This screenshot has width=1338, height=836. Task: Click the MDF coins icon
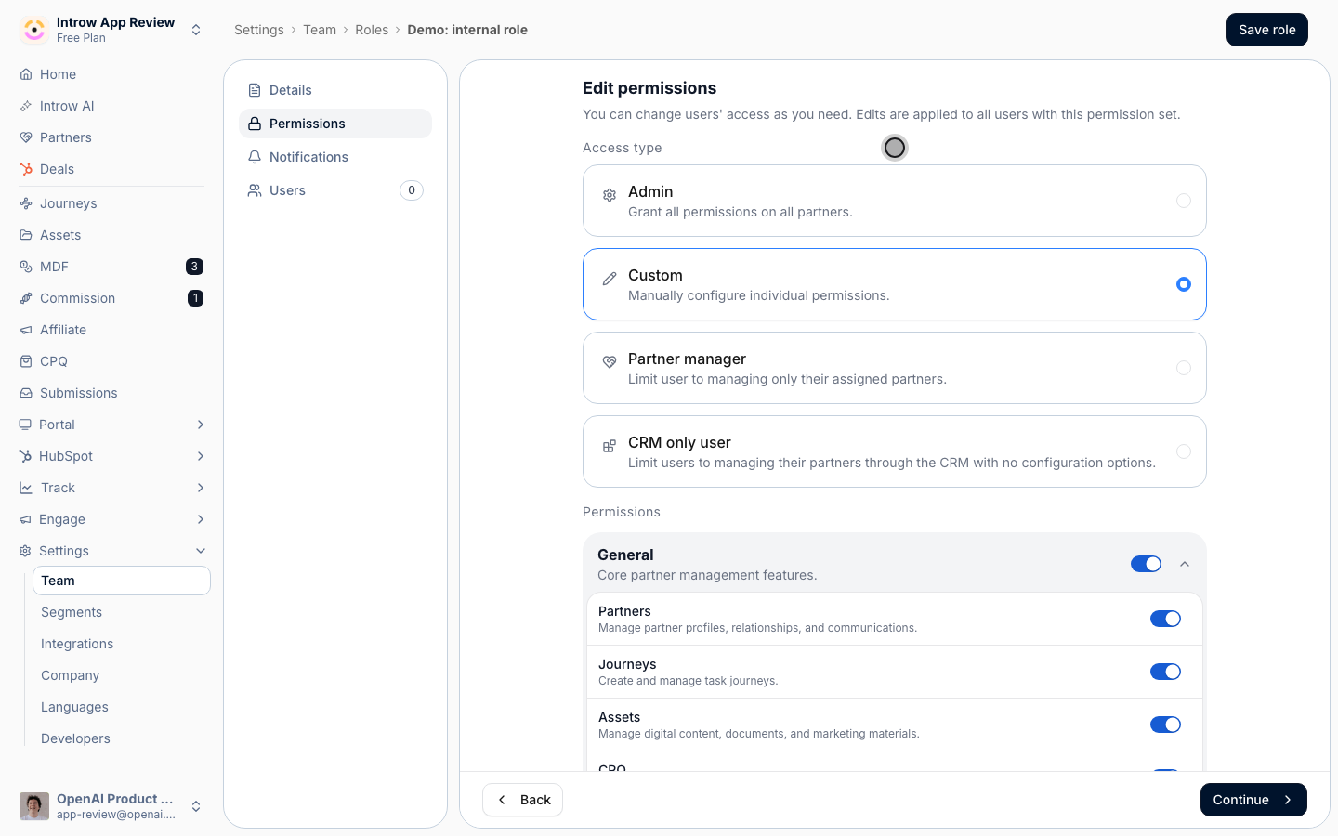click(26, 267)
